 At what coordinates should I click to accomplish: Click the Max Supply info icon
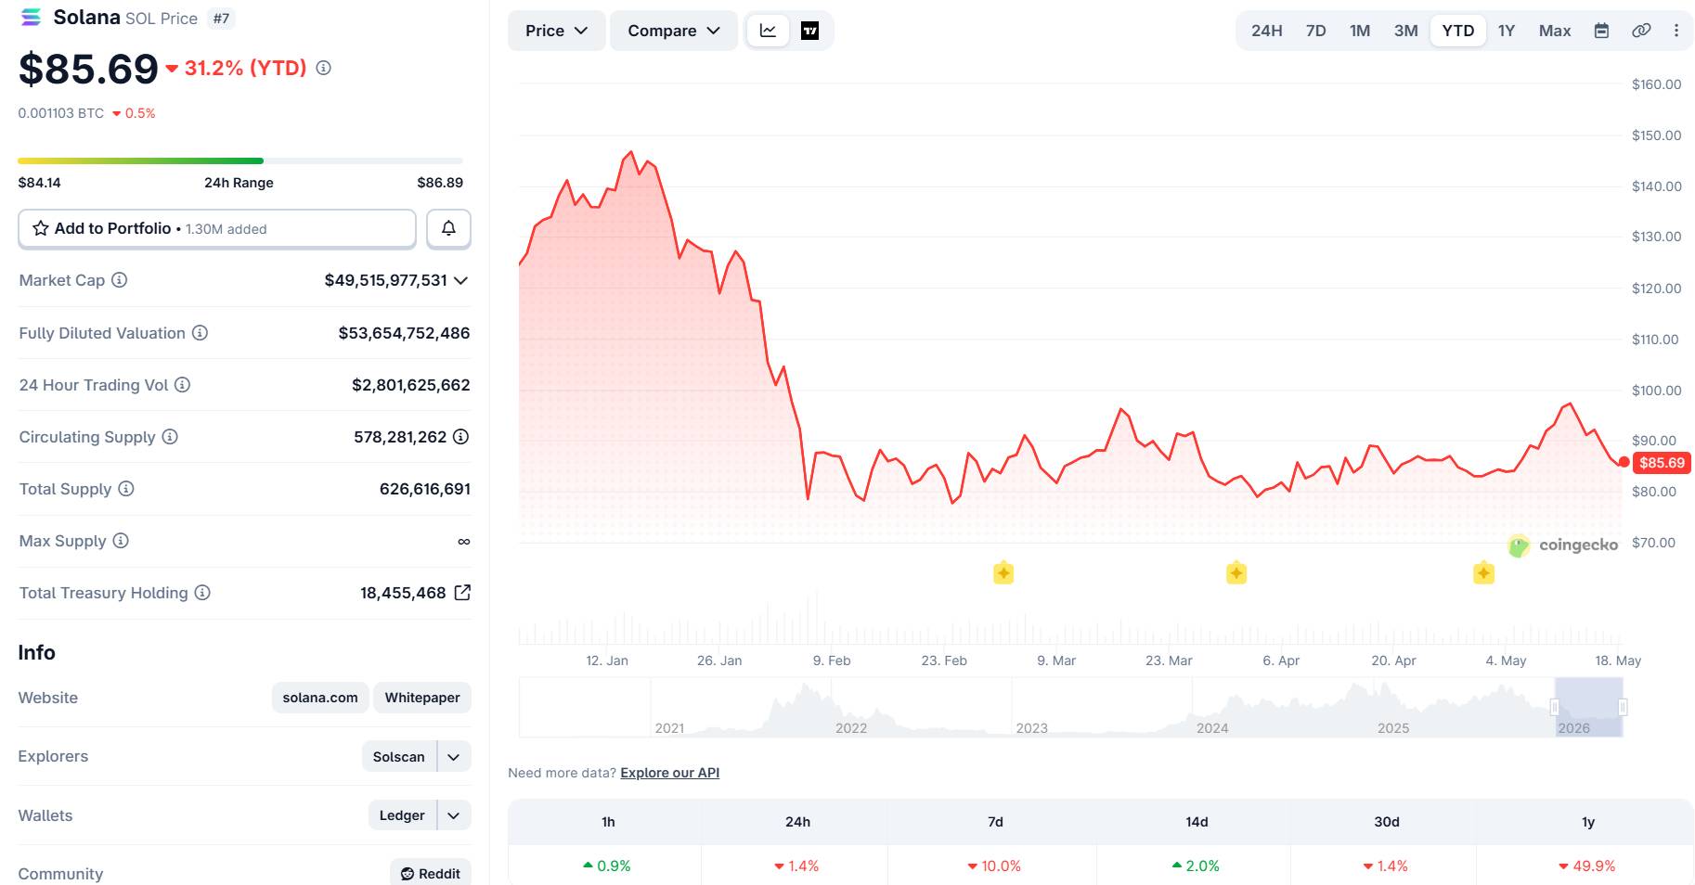point(121,541)
